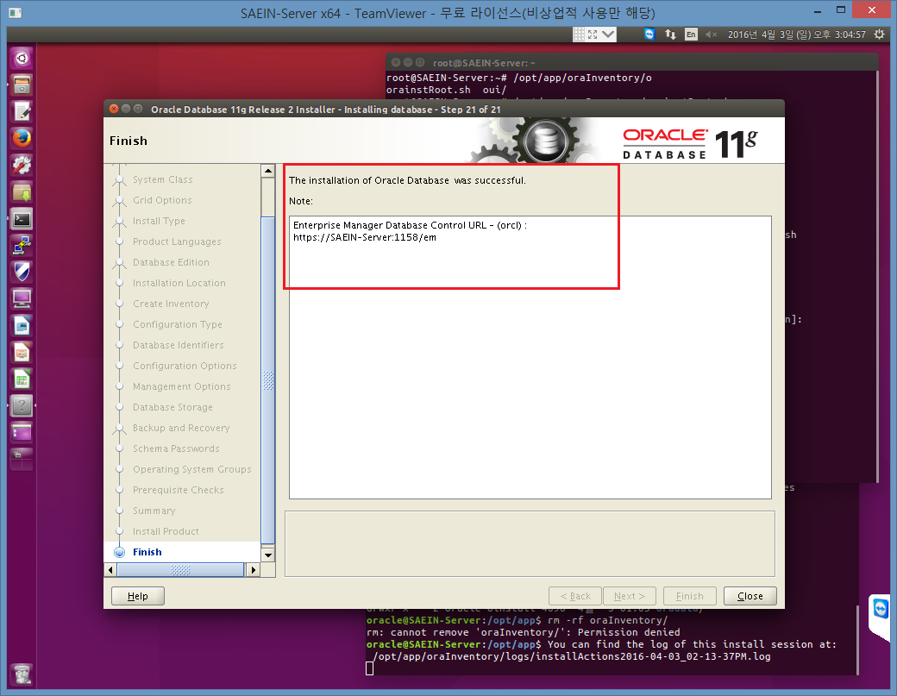The width and height of the screenshot is (897, 696).
Task: Select the Database Storage step
Action: pos(172,407)
